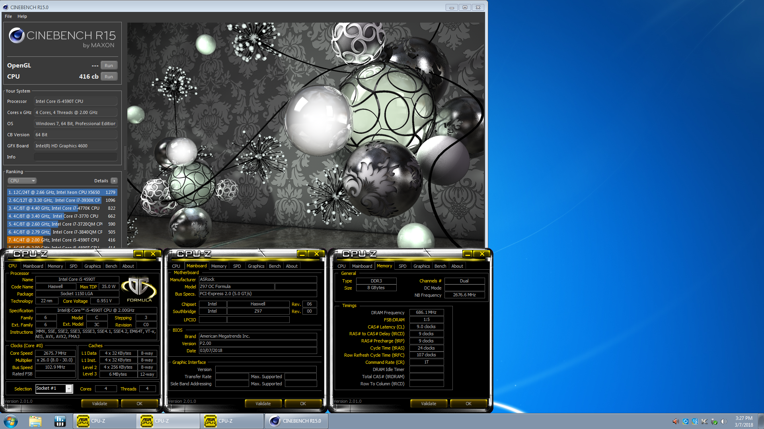Switch to CPU tab in middle CPU-Z window
Screen dimensions: 764x429
pyautogui.click(x=176, y=266)
